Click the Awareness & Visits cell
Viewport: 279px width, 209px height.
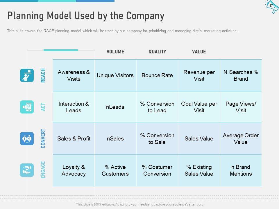click(74, 75)
